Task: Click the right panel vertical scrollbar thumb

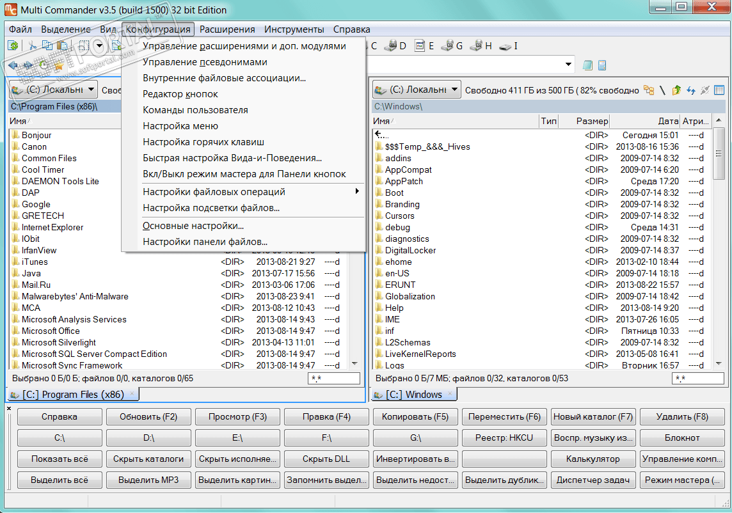Action: point(719,154)
